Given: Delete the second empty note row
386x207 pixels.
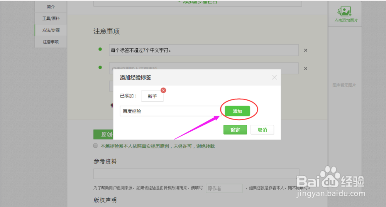Looking at the screenshot, I should [305, 69].
